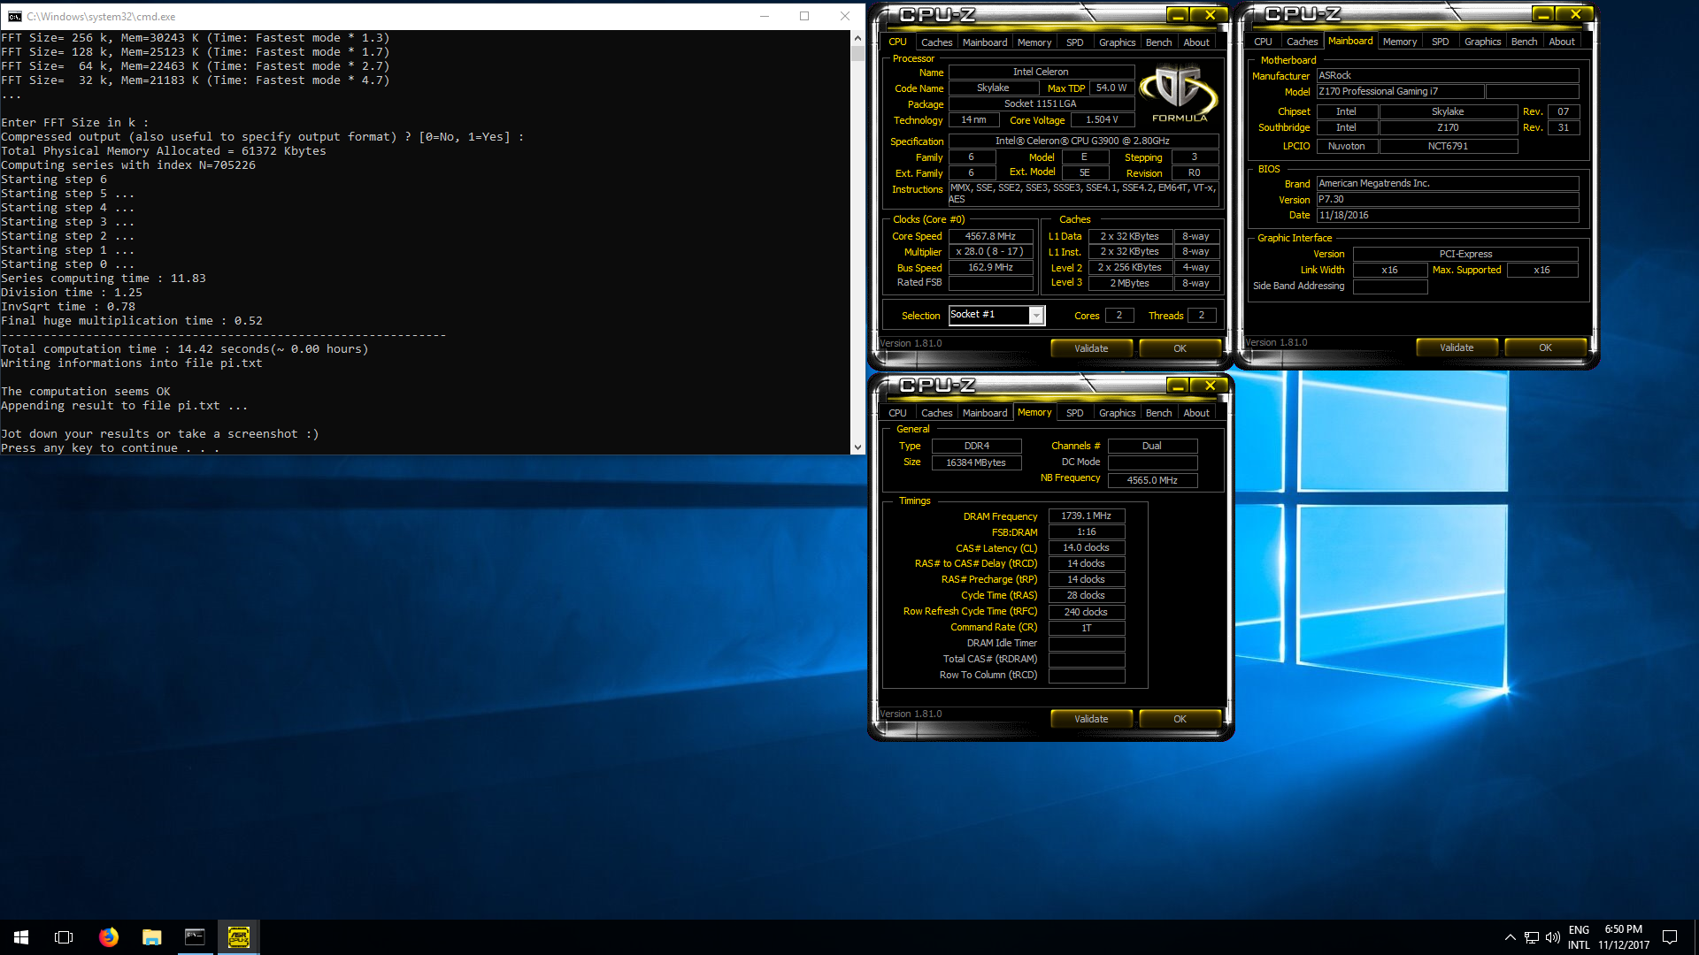Select Graphics tab in Mainboard window
1699x955 pixels.
coord(1482,42)
